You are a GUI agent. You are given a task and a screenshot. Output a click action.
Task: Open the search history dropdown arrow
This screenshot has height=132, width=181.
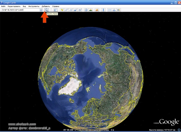coord(41,10)
